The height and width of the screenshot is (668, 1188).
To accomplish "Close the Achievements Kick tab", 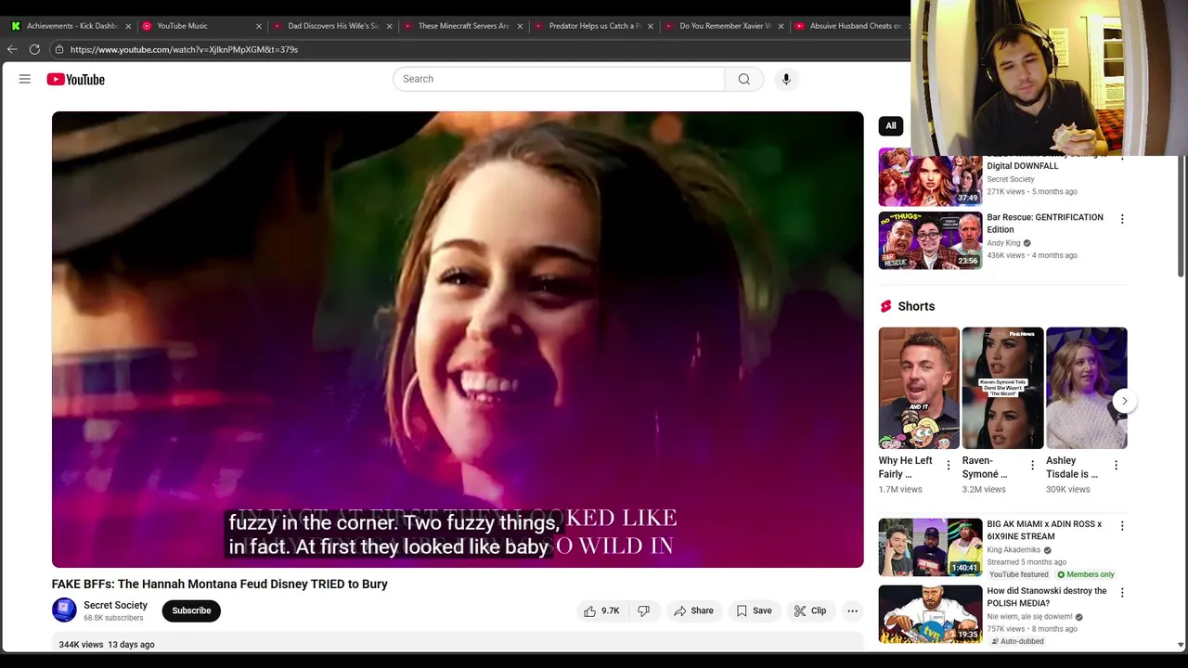I will coord(128,26).
